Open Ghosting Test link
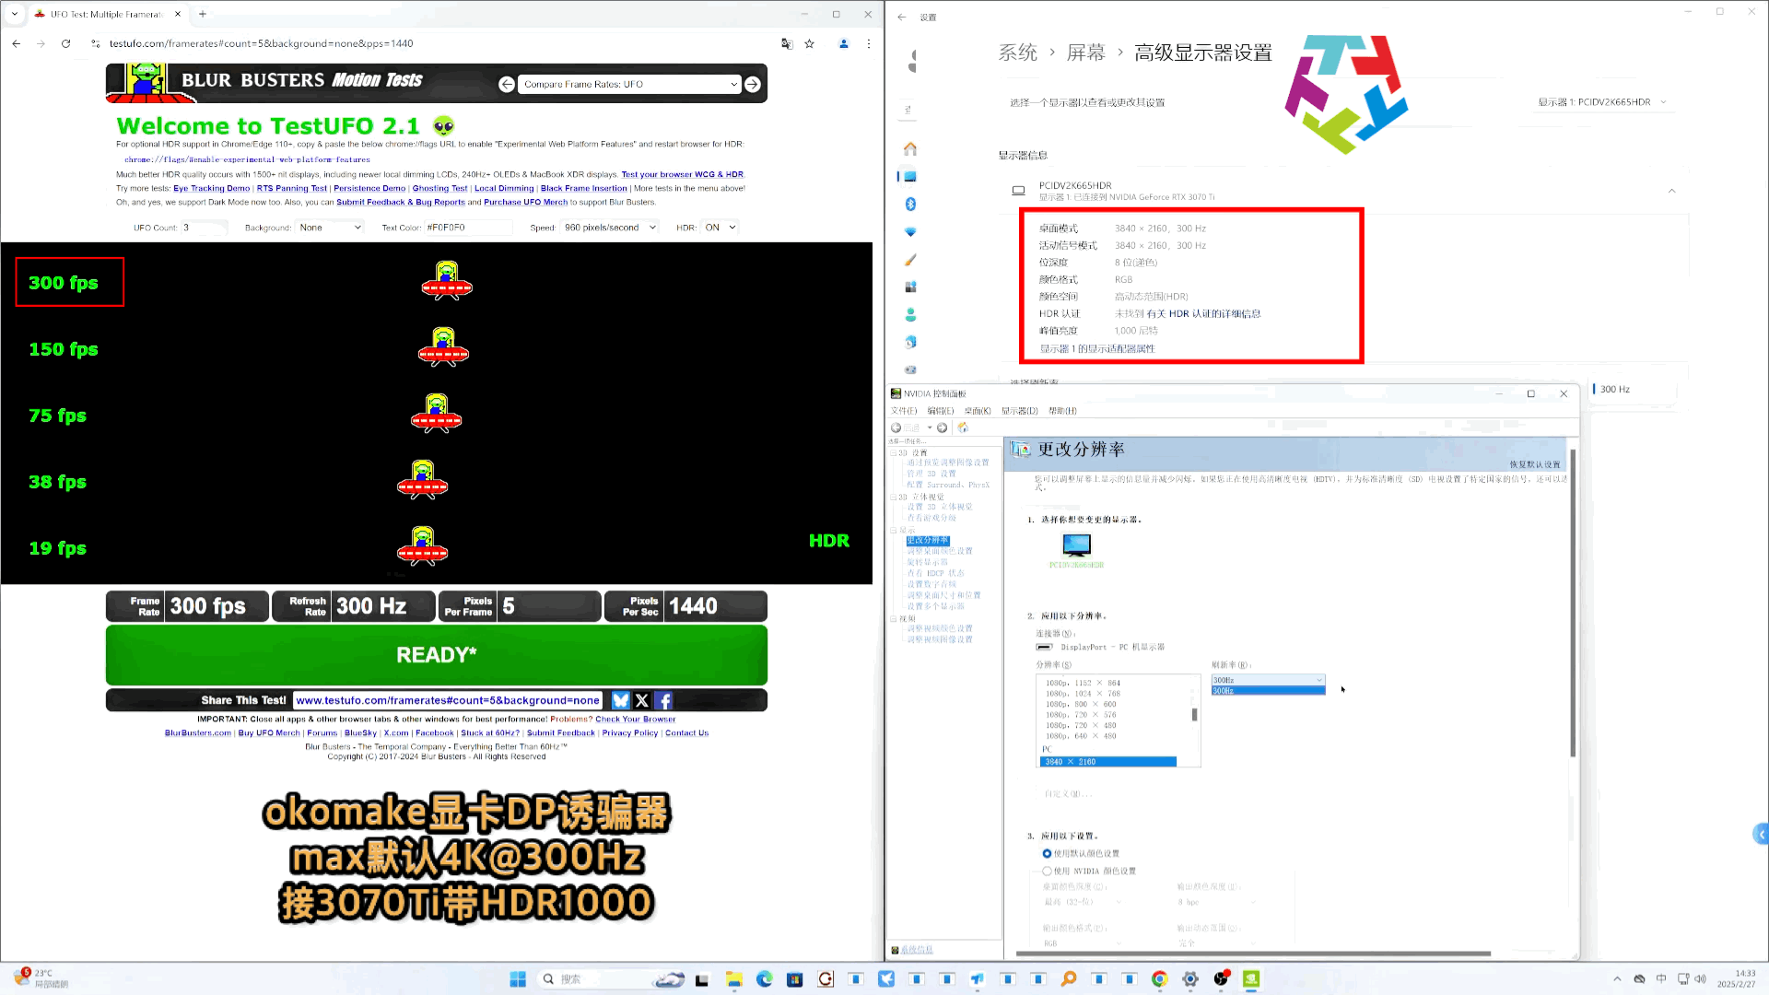Image resolution: width=1769 pixels, height=995 pixels. pos(439,188)
